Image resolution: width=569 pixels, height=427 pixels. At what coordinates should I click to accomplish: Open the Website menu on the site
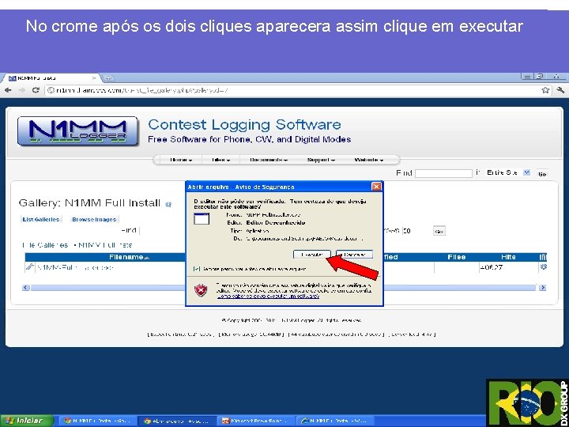369,160
